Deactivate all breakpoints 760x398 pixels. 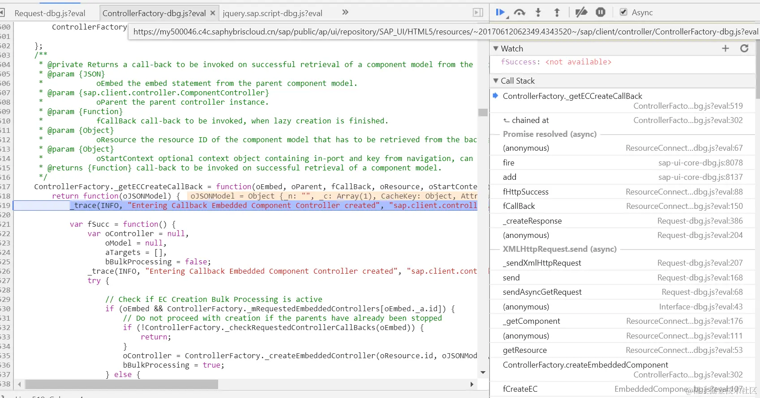point(581,13)
